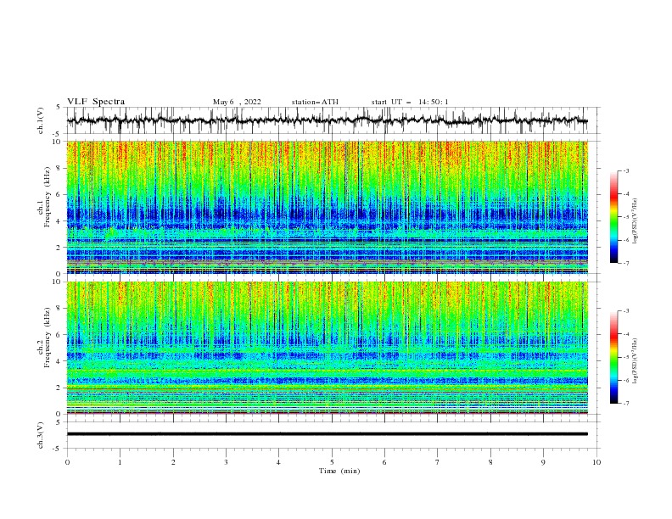Click the "ch.2 Frequency (kHz)" axis label
This screenshot has width=672, height=519.
(43, 338)
